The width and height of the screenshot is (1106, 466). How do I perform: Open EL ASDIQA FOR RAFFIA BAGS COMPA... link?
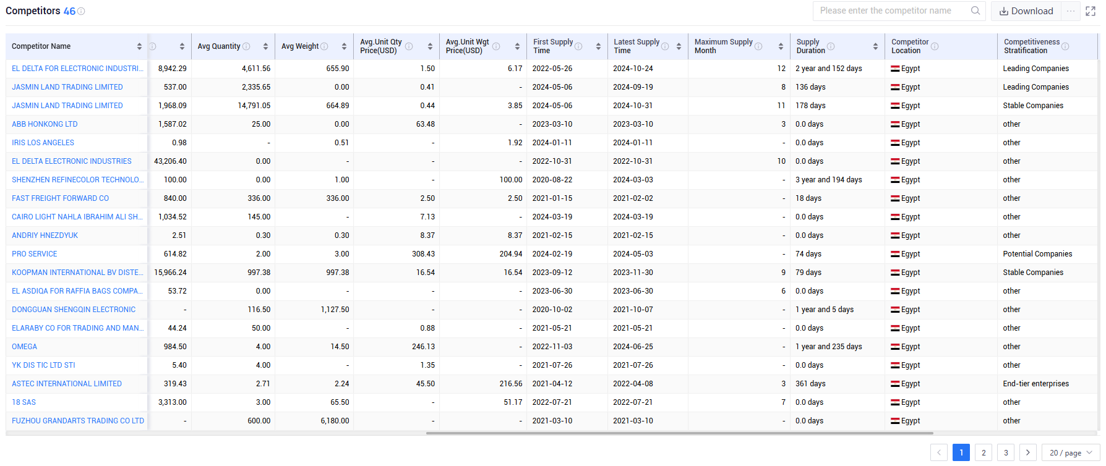coord(77,291)
